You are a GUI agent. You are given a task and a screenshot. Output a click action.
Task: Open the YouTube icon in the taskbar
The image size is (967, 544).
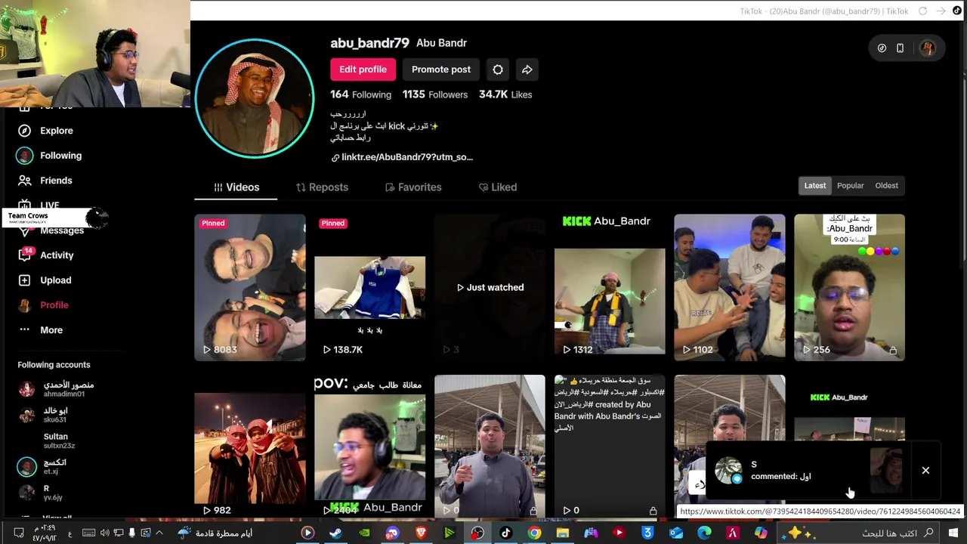pos(619,533)
